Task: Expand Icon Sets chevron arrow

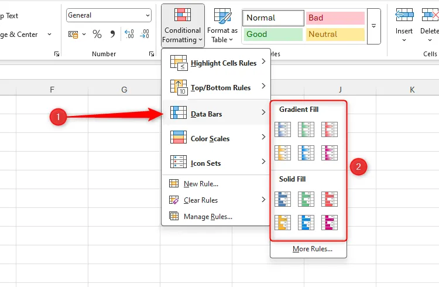Action: [x=263, y=162]
